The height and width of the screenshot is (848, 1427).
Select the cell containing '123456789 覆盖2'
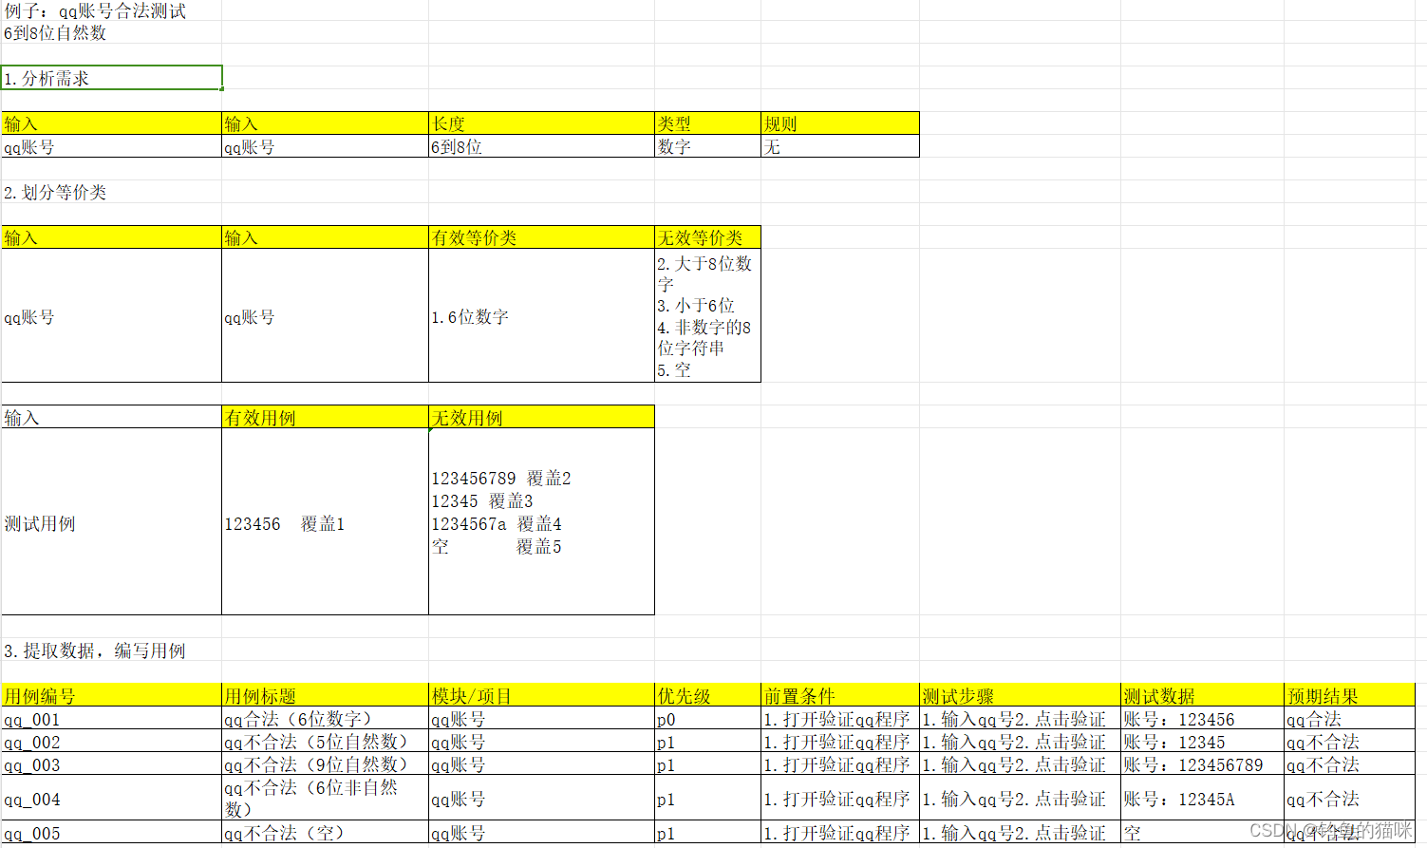tap(541, 522)
